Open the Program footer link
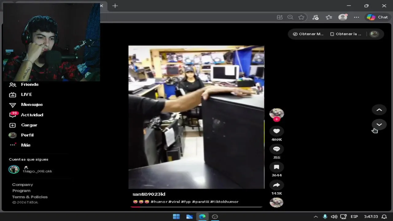This screenshot has height=221, width=393. [21, 191]
